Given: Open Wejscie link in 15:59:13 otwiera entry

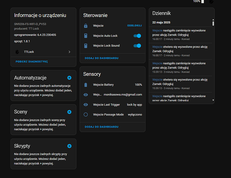Looking at the screenshot, I should (157, 80).
